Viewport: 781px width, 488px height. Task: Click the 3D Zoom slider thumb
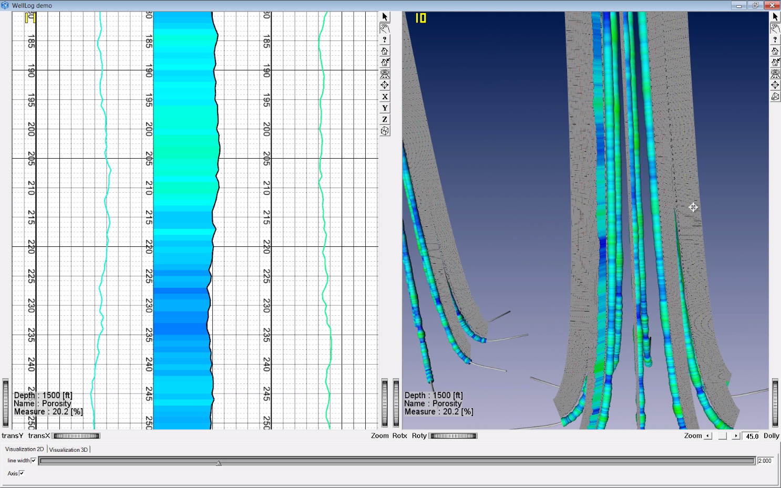(723, 436)
